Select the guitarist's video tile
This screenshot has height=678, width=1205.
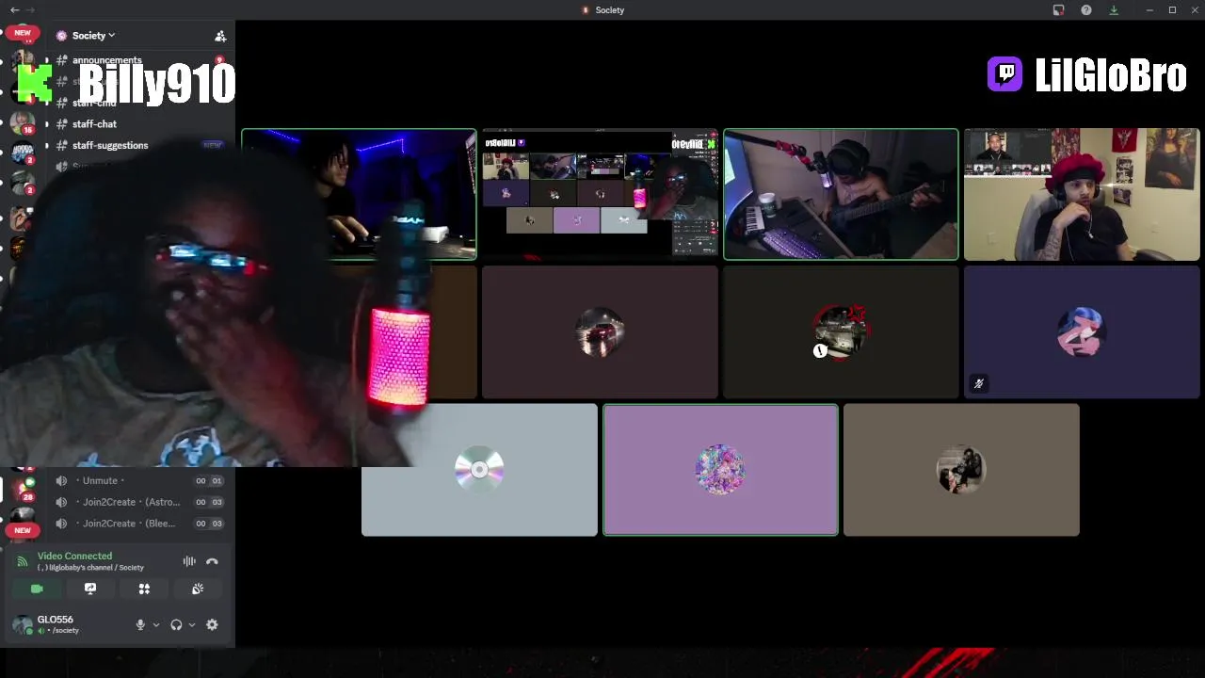click(x=841, y=194)
